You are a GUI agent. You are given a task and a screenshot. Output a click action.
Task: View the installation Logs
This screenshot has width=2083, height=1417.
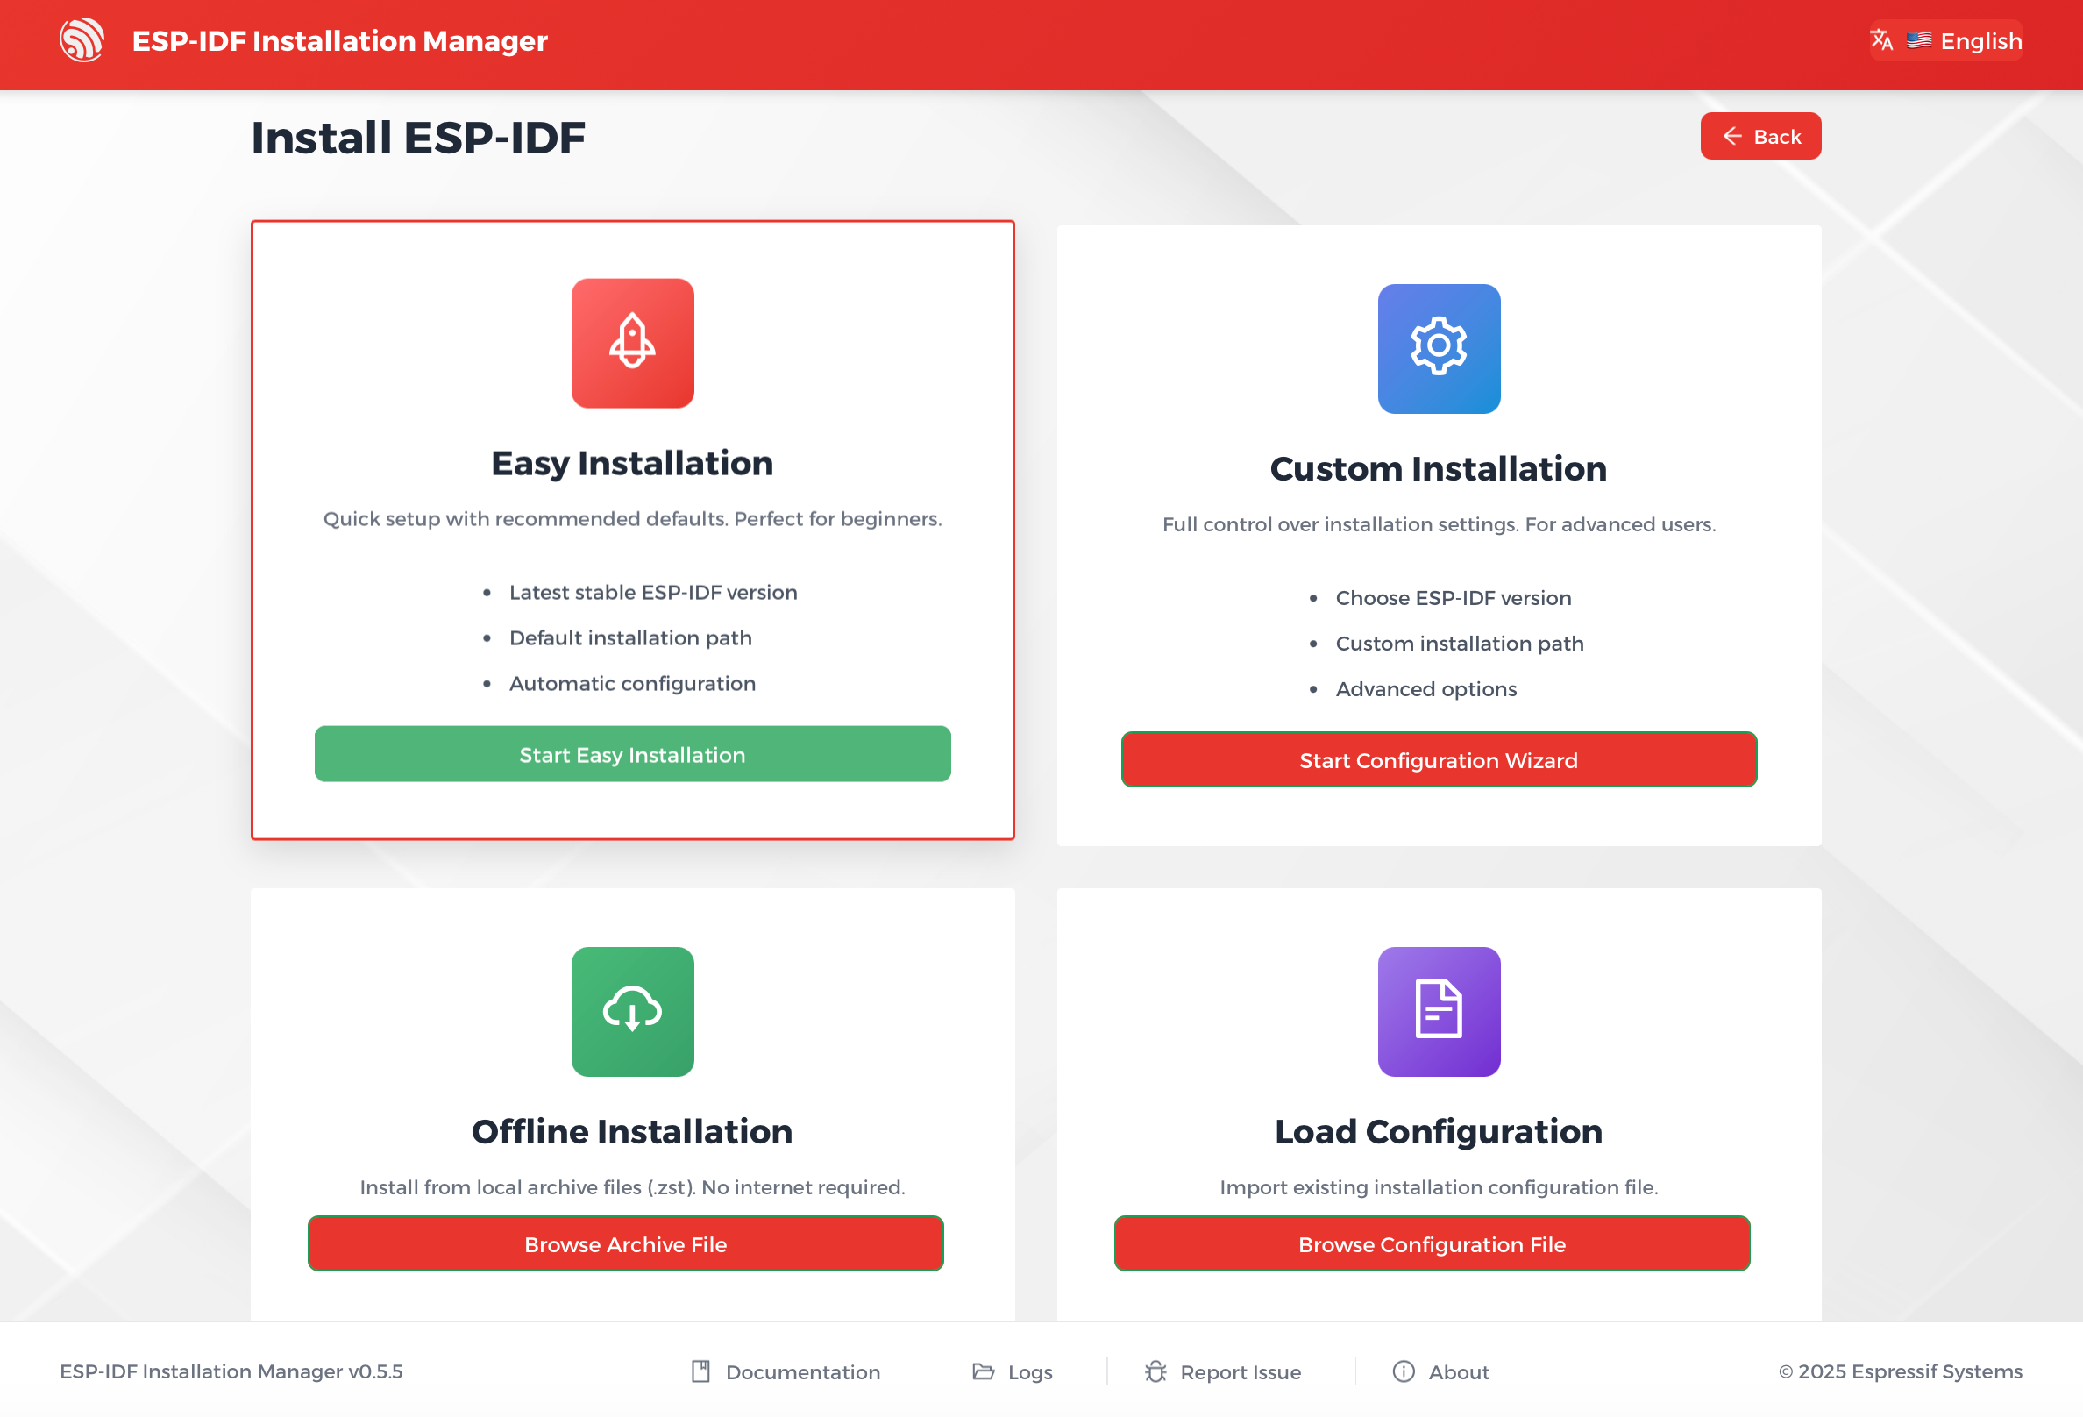point(1030,1371)
